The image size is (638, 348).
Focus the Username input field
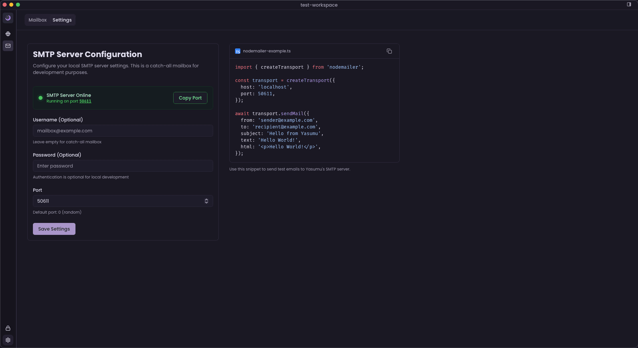point(123,131)
